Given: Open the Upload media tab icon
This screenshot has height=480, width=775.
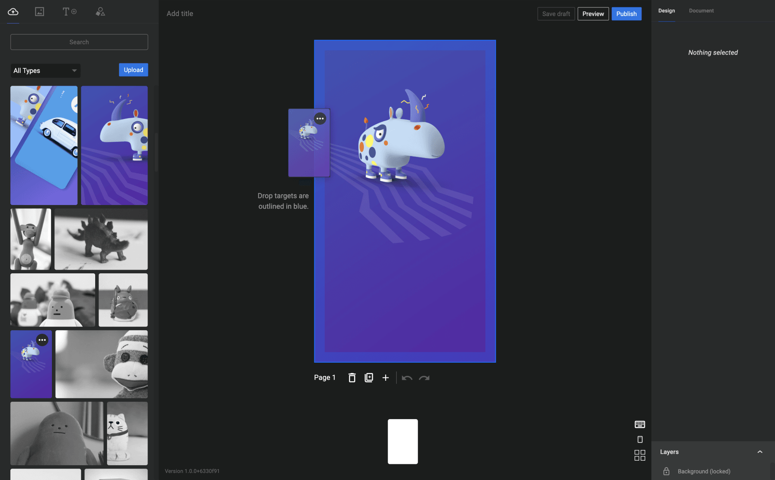Looking at the screenshot, I should click(x=13, y=12).
